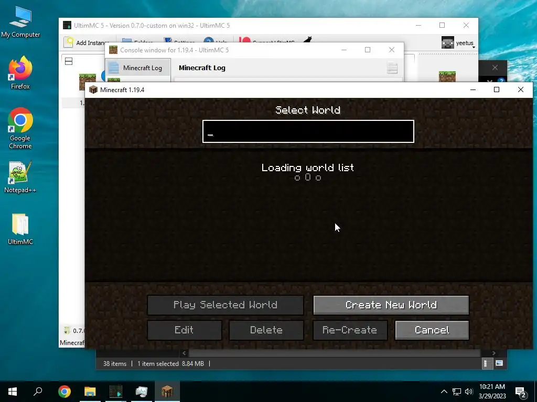Screen dimensions: 537x402
Task: Focus the world search text field
Action: tap(308, 131)
